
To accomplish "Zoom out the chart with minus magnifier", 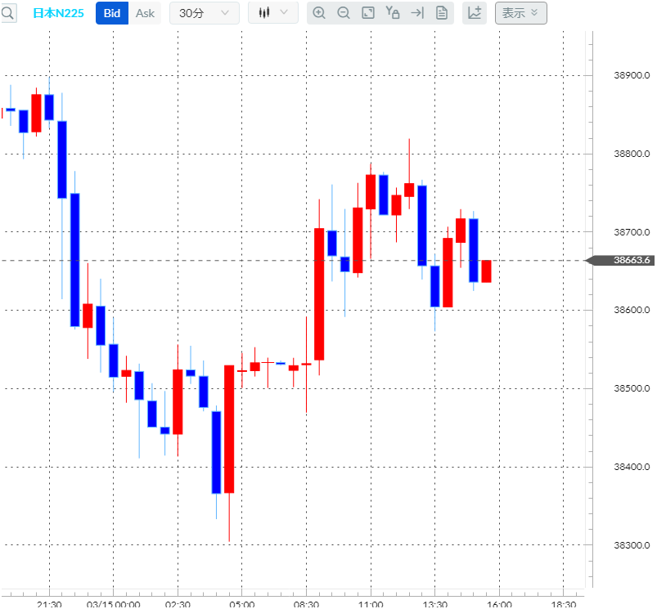I will 344,13.
